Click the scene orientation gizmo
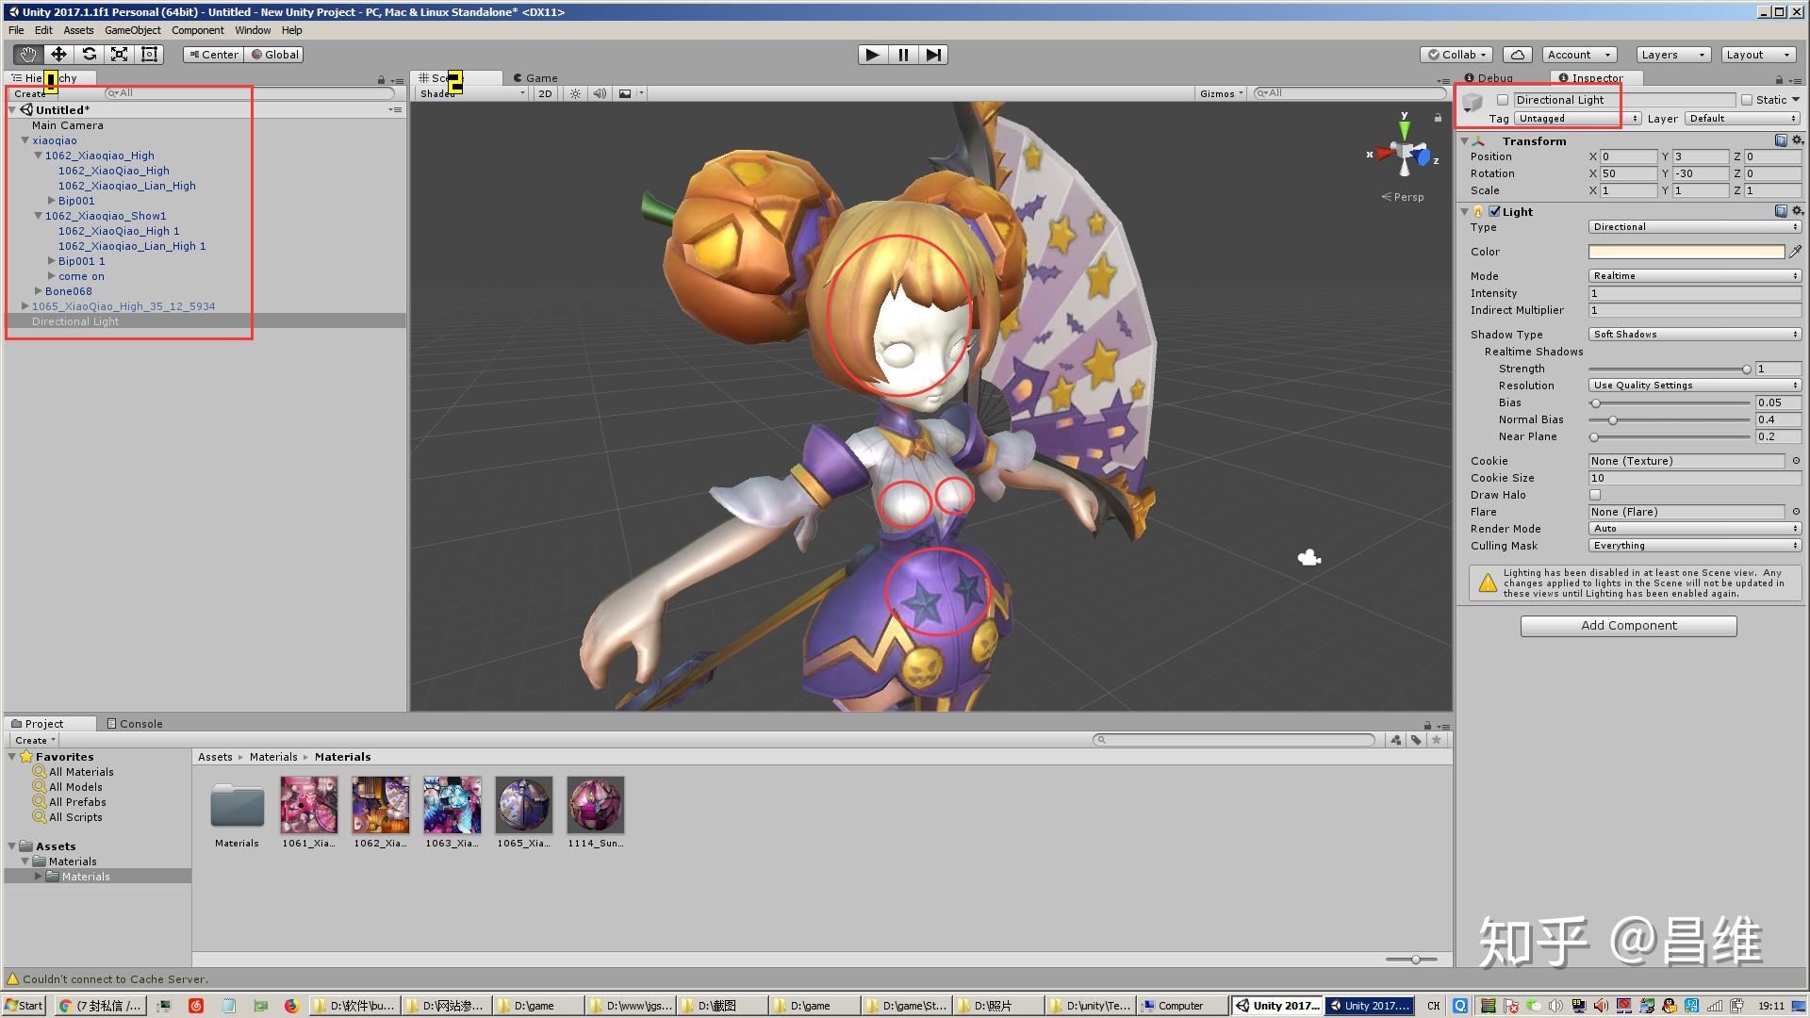The image size is (1810, 1018). tap(1405, 152)
